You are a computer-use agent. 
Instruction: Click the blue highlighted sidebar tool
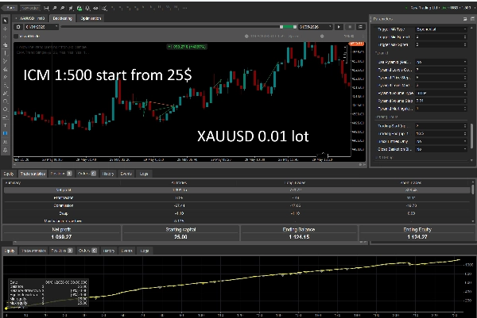coord(6,133)
